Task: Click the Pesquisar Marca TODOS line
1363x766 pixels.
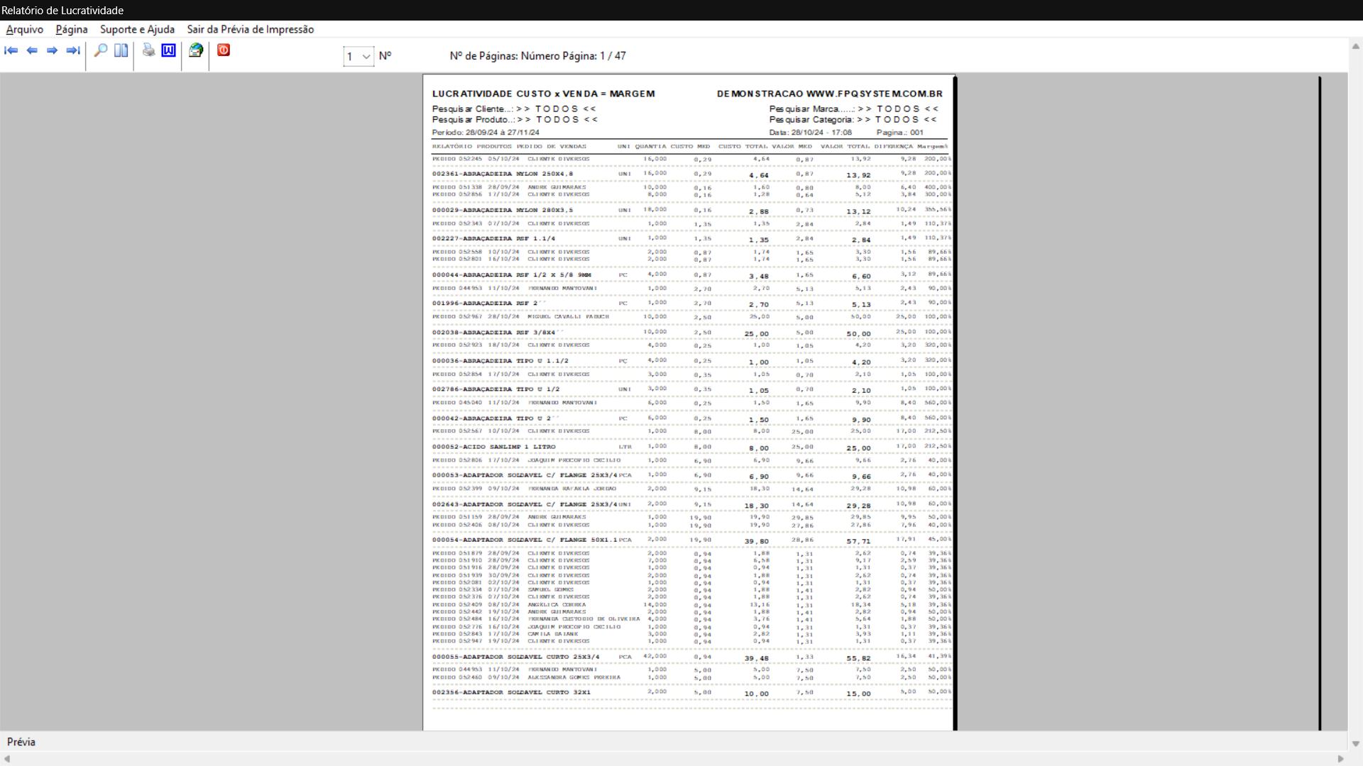Action: click(x=854, y=109)
